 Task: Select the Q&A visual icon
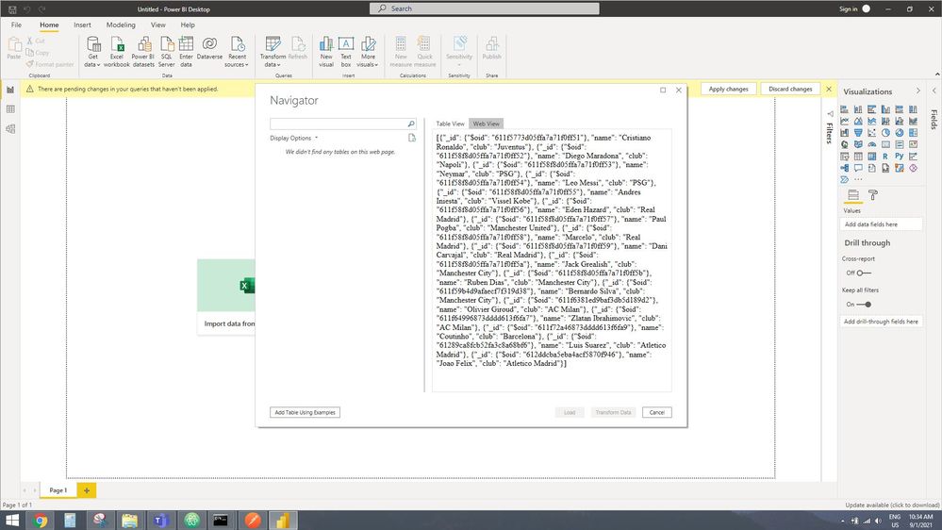pos(858,168)
